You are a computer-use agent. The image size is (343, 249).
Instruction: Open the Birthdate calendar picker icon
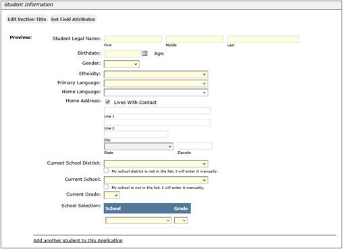(144, 53)
